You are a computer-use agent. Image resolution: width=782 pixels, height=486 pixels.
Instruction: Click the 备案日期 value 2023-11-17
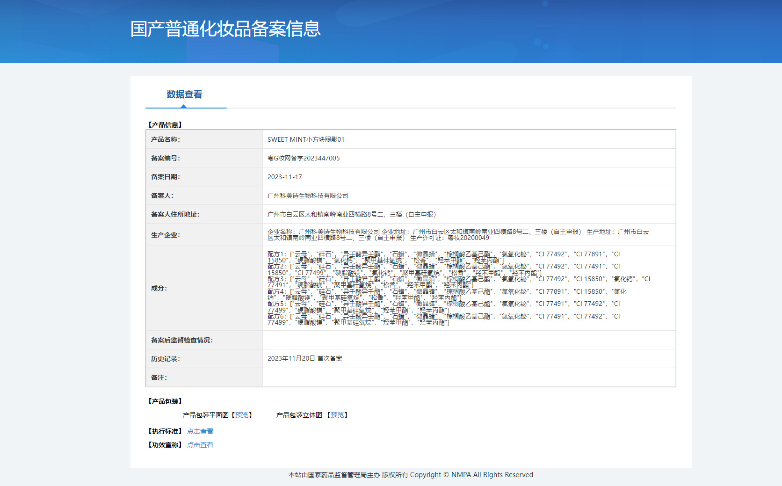285,177
